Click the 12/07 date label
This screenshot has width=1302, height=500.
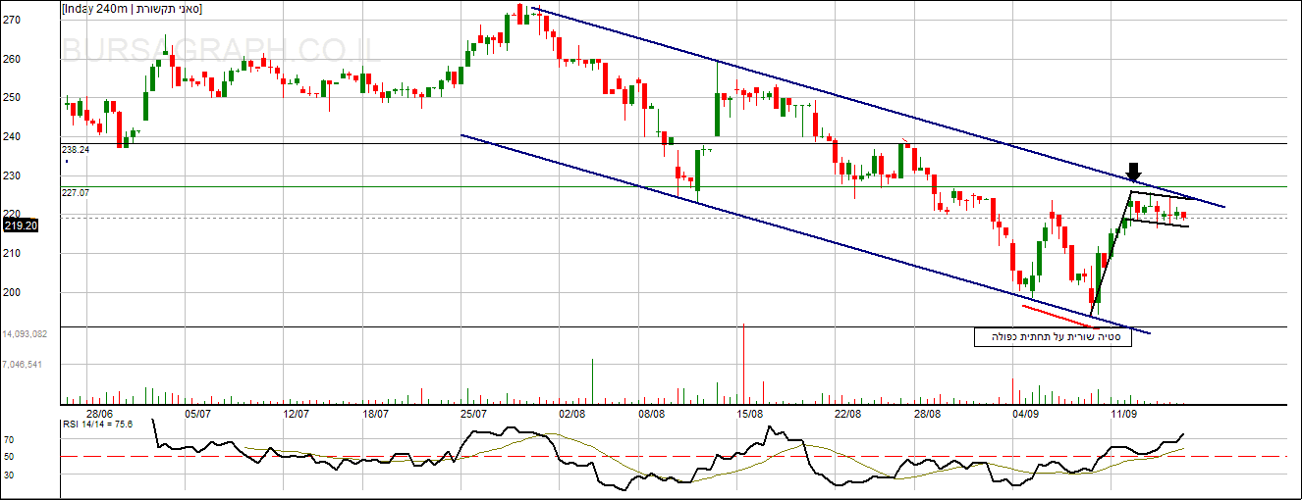tap(296, 414)
